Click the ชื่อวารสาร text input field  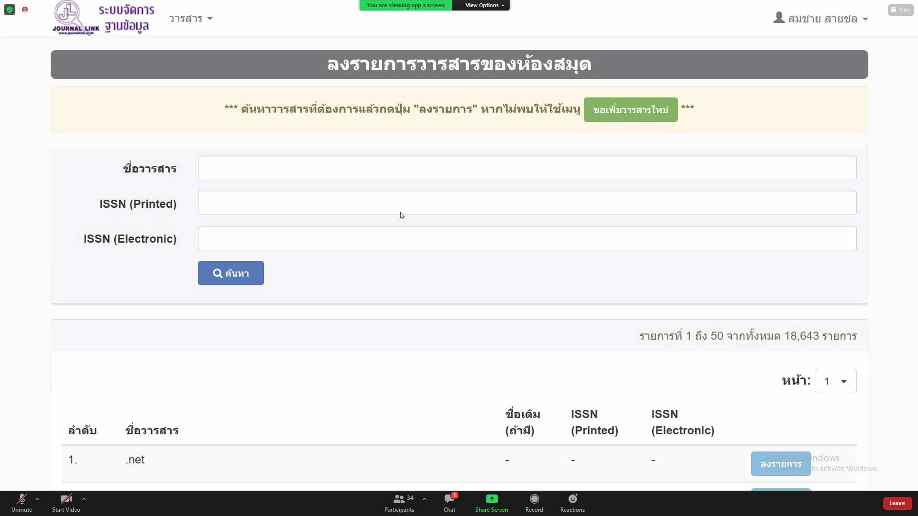[527, 168]
